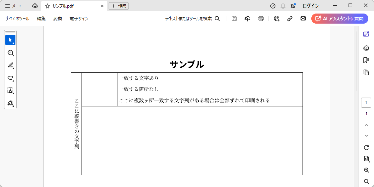This screenshot has width=374, height=187.
Task: Go to the Home icon
Action: [x=35, y=6]
